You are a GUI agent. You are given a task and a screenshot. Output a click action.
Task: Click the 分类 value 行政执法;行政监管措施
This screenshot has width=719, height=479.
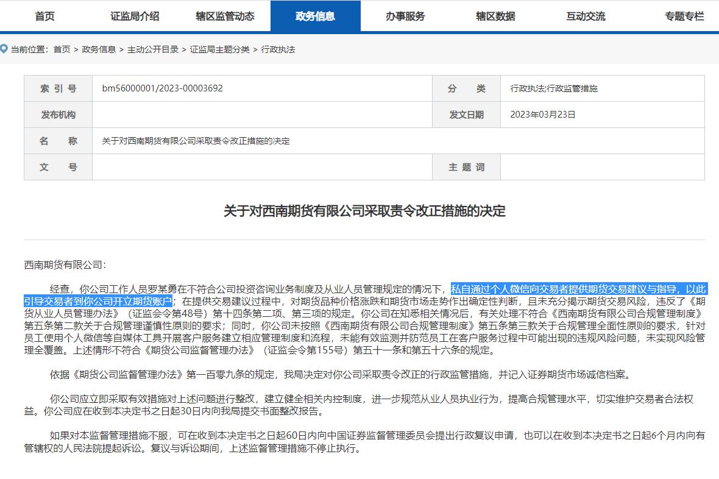click(553, 88)
